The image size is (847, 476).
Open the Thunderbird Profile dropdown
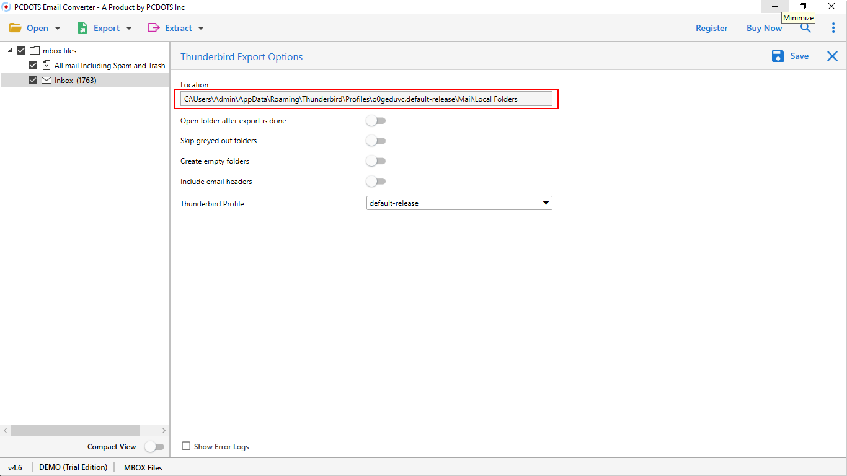tap(459, 203)
